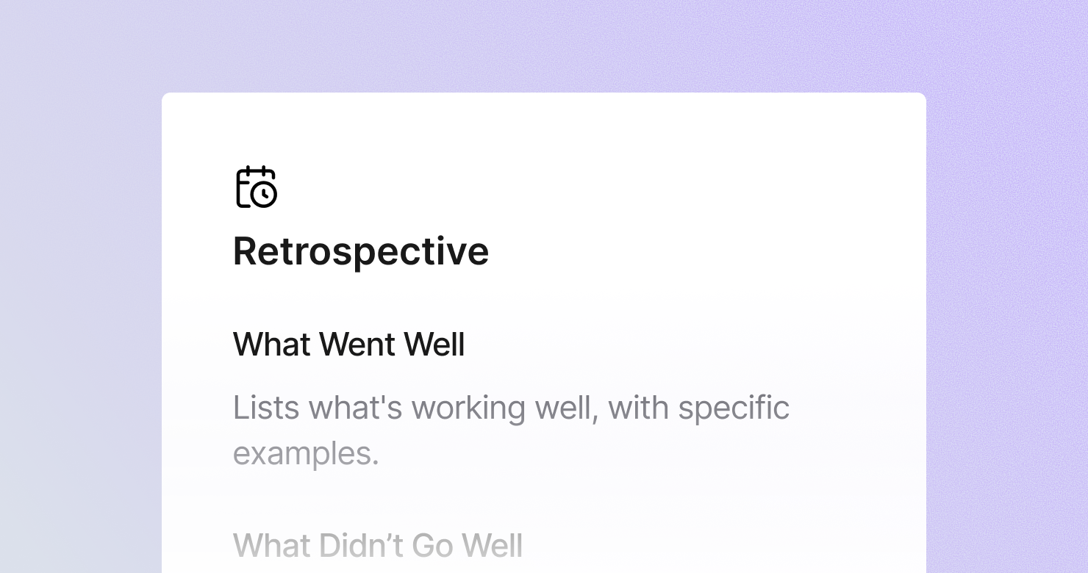Viewport: 1088px width, 573px height.
Task: Click the purple background above the card
Action: 544,46
